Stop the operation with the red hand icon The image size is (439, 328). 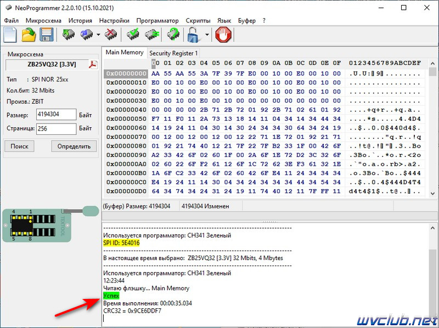coord(223,35)
